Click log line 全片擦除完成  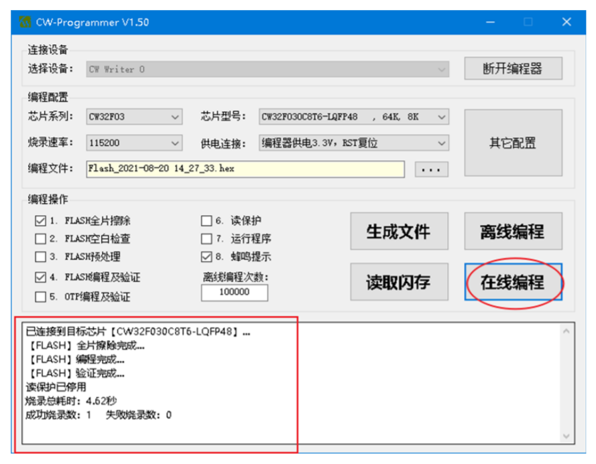click(86, 346)
